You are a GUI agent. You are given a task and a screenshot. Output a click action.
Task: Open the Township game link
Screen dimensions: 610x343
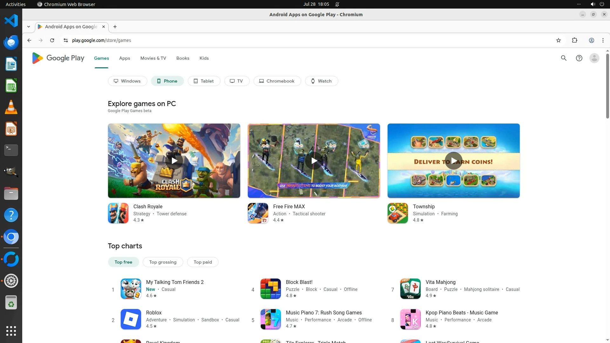pos(424,206)
